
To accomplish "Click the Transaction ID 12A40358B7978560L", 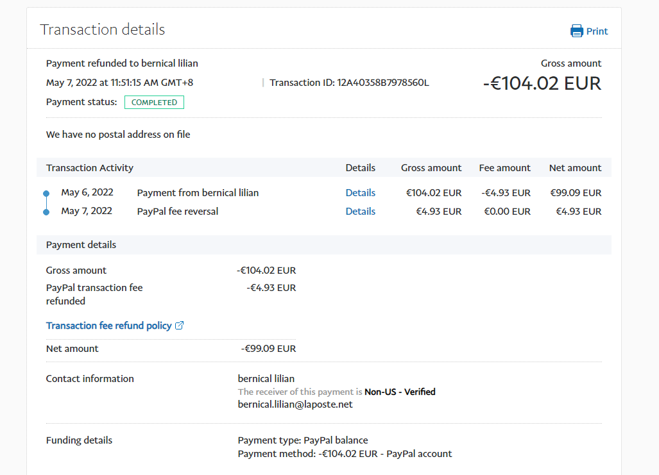I will tap(382, 83).
